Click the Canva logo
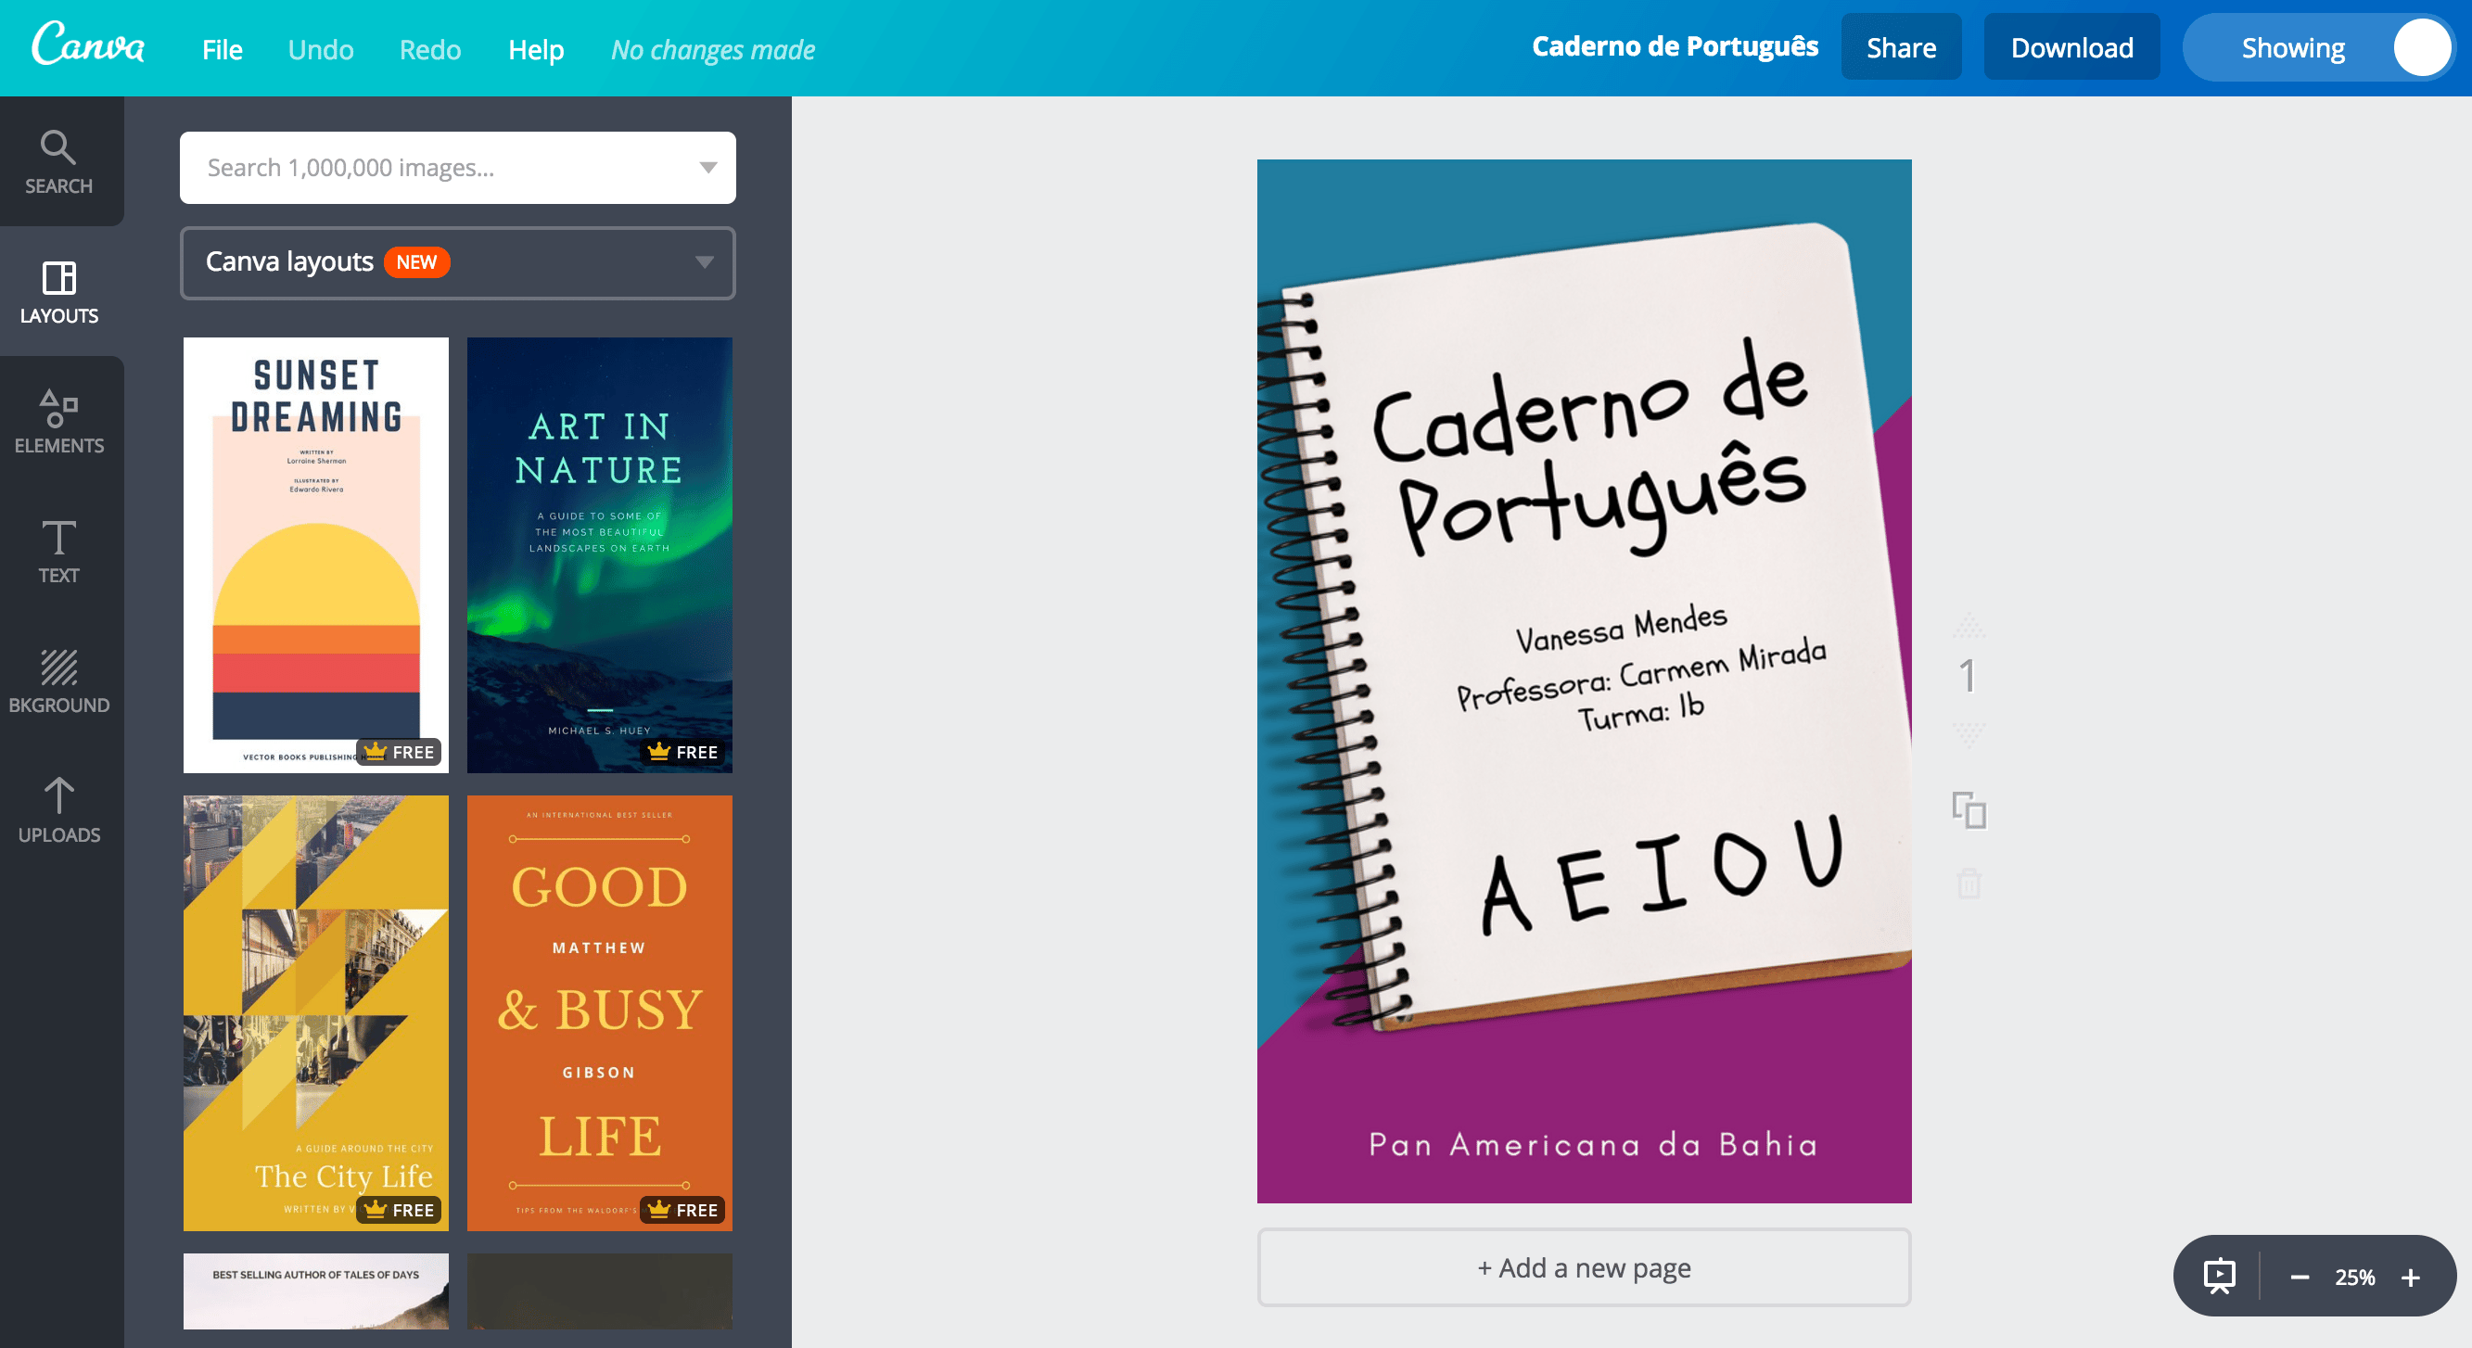Viewport: 2472px width, 1348px height. click(88, 46)
